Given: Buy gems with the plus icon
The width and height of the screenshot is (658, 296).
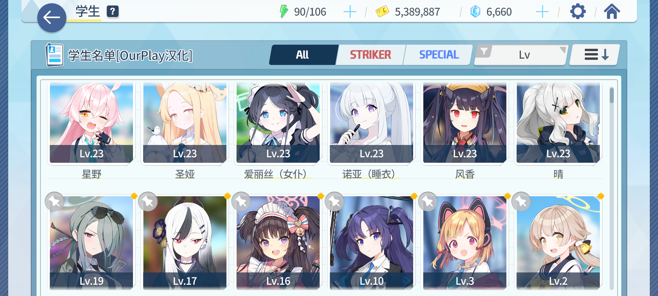Looking at the screenshot, I should point(542,12).
